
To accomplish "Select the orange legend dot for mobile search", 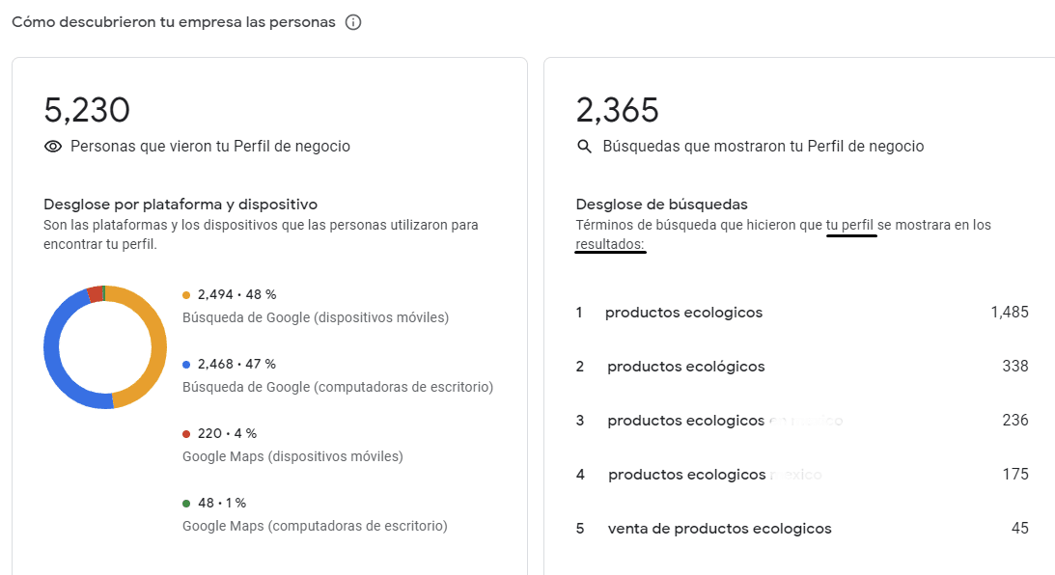I will (x=186, y=295).
